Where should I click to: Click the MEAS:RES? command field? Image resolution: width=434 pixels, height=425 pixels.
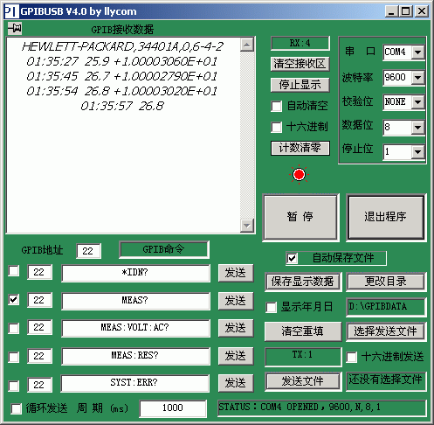[135, 356]
